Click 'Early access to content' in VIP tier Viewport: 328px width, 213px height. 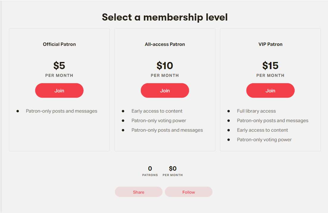point(263,130)
